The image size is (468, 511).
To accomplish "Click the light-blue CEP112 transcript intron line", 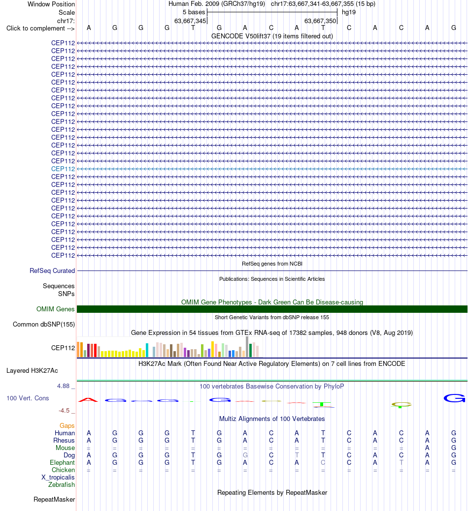I will [x=272, y=169].
